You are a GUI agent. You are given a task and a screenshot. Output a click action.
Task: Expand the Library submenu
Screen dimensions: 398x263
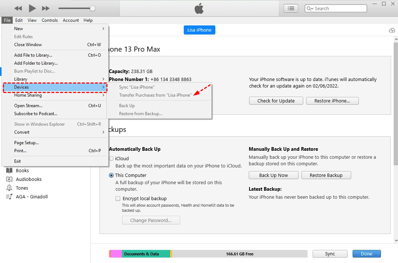(55, 79)
